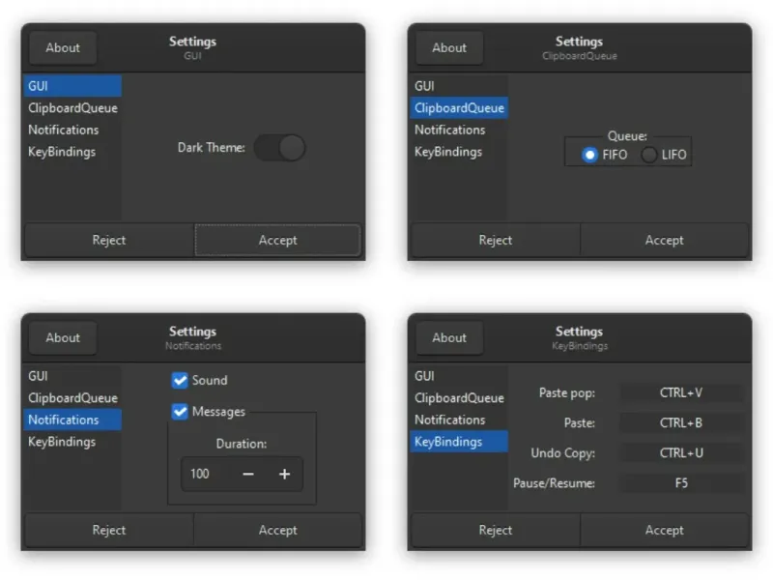Click Reject in the KeyBindings settings window
This screenshot has width=773, height=580.
pyautogui.click(x=496, y=530)
